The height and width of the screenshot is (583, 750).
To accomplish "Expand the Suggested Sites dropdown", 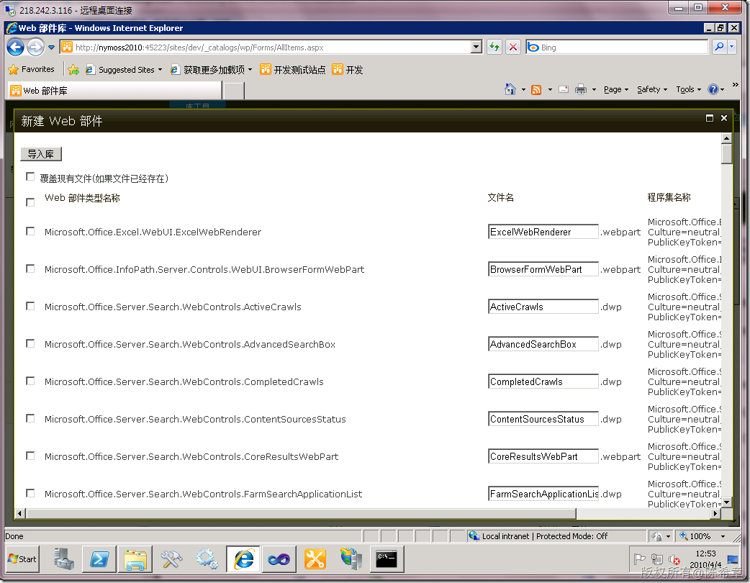I will pyautogui.click(x=160, y=70).
